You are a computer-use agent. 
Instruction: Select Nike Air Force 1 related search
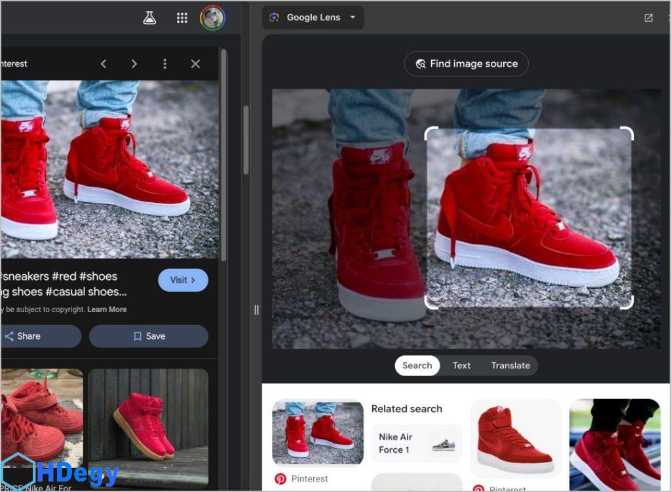[x=417, y=444]
